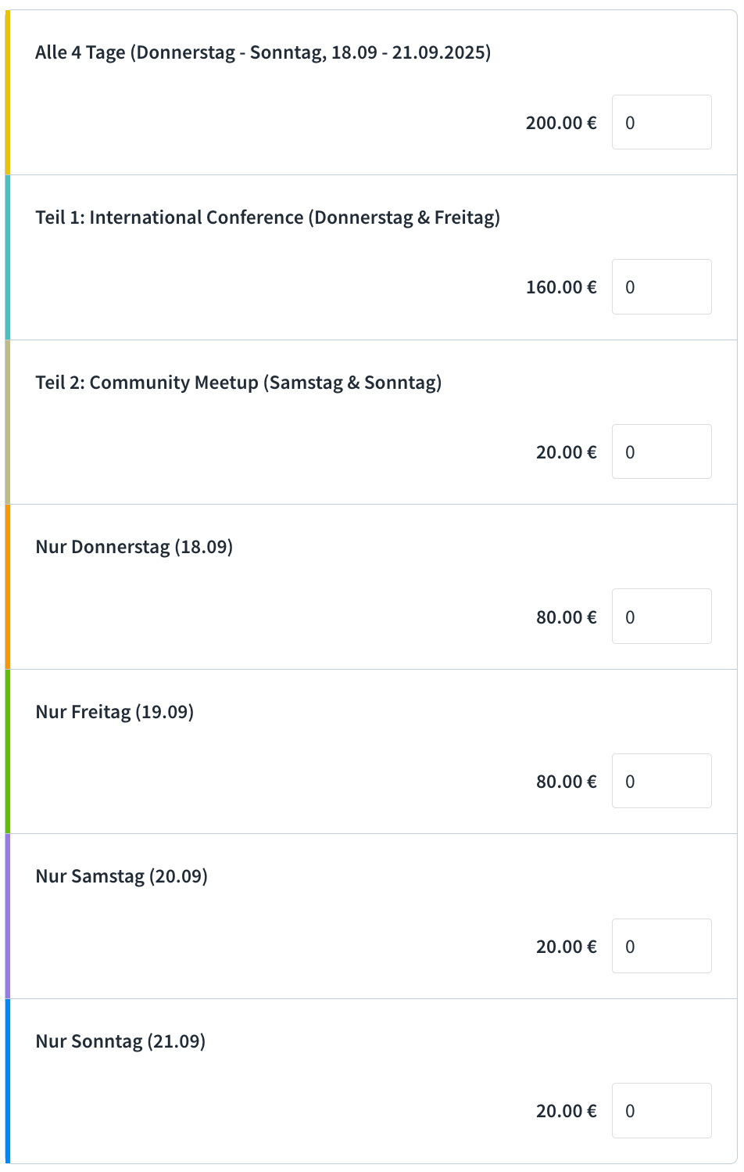Click the 200.00 € price text
Viewport: 744px width, 1172px height.
click(561, 123)
